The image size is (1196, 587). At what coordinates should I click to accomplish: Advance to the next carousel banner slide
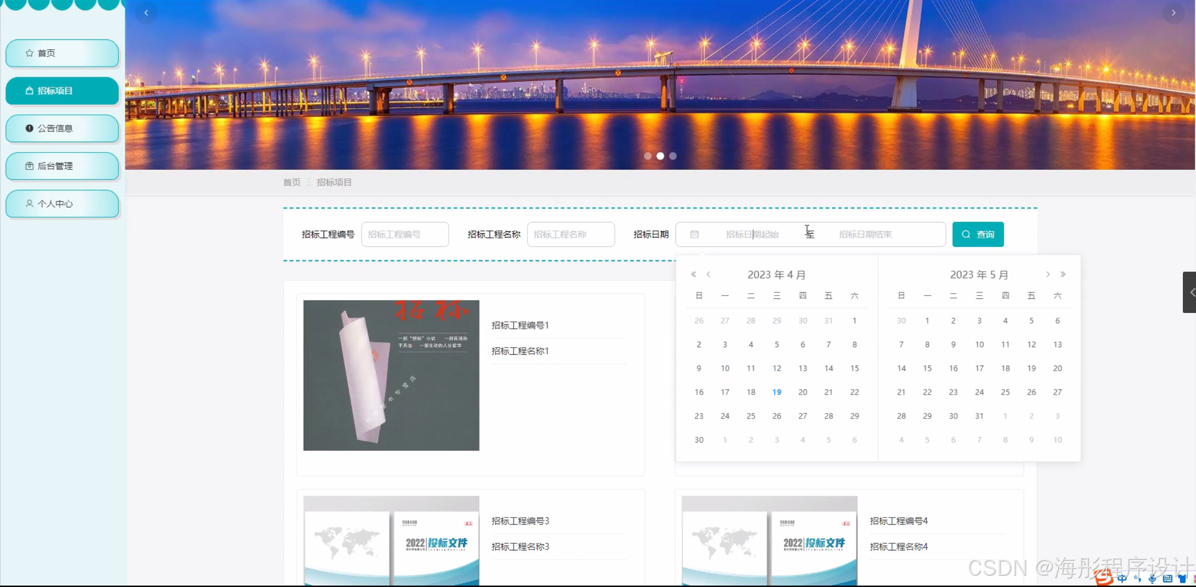1173,13
